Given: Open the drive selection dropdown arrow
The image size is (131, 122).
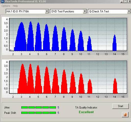Looking at the screenshot, I should click(47, 11).
